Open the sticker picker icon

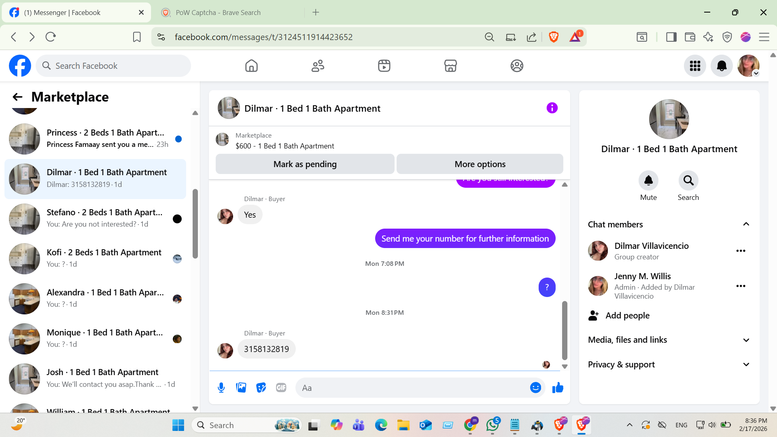coord(261,388)
